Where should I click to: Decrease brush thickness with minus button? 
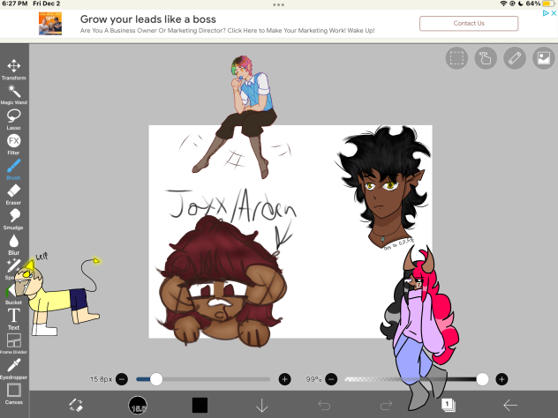[122, 379]
